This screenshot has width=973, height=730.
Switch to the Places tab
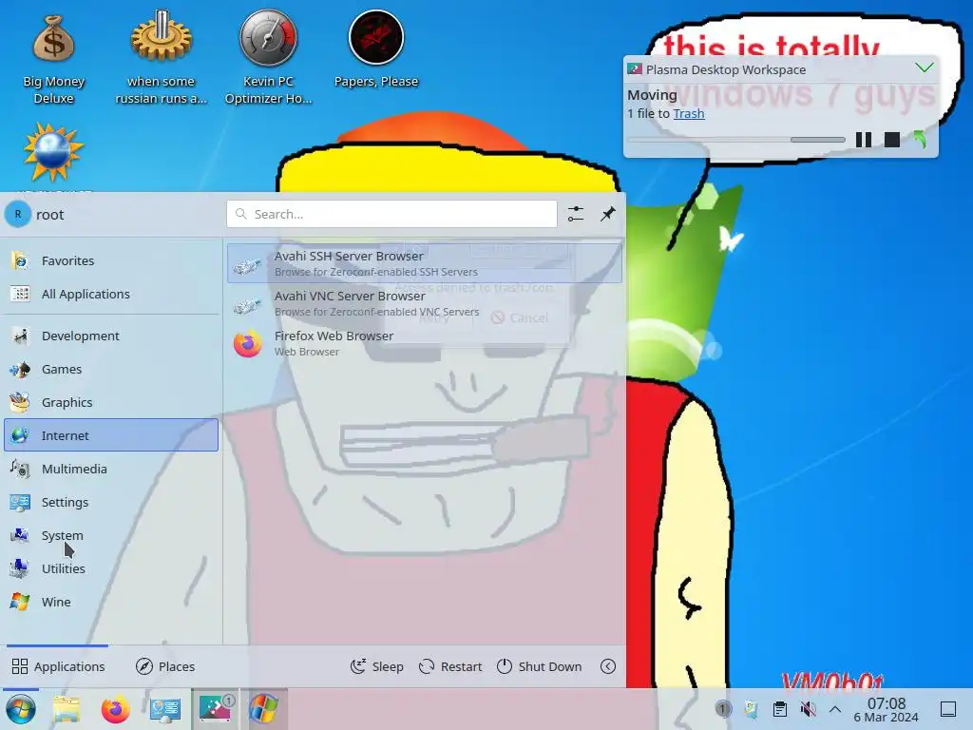(165, 666)
